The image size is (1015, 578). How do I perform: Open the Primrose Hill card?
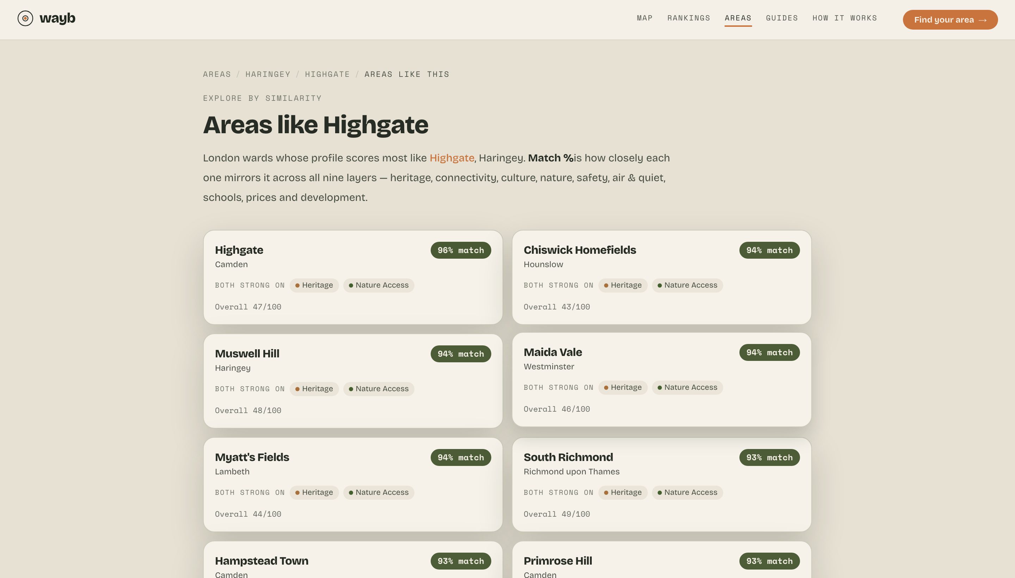point(661,560)
